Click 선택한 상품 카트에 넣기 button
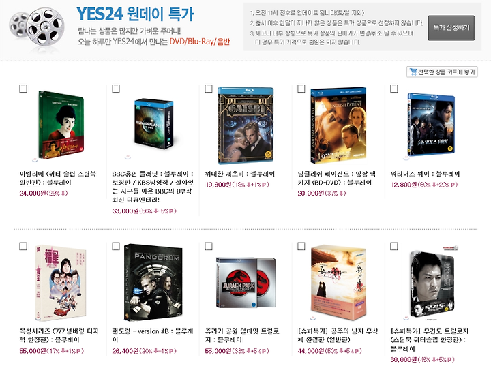This screenshot has width=491, height=368. click(x=442, y=72)
